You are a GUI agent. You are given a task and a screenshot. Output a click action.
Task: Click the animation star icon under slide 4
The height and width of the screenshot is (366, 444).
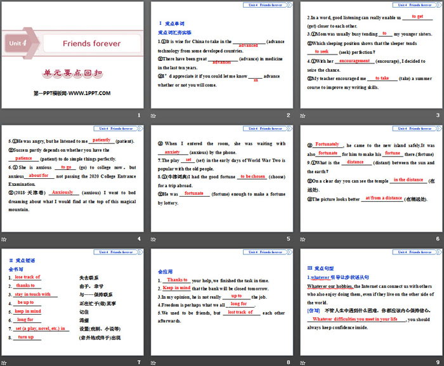click(4, 239)
